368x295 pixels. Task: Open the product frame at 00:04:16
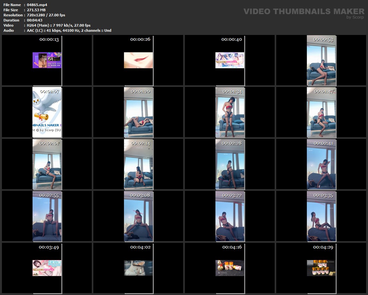point(230,268)
